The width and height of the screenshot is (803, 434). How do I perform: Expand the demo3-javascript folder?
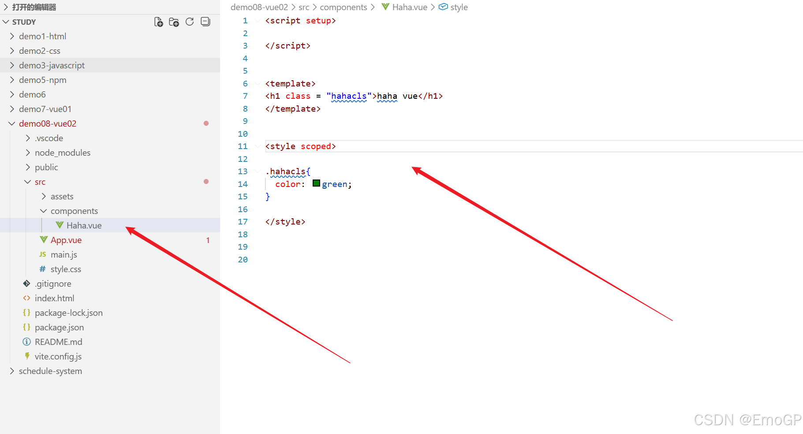click(12, 65)
